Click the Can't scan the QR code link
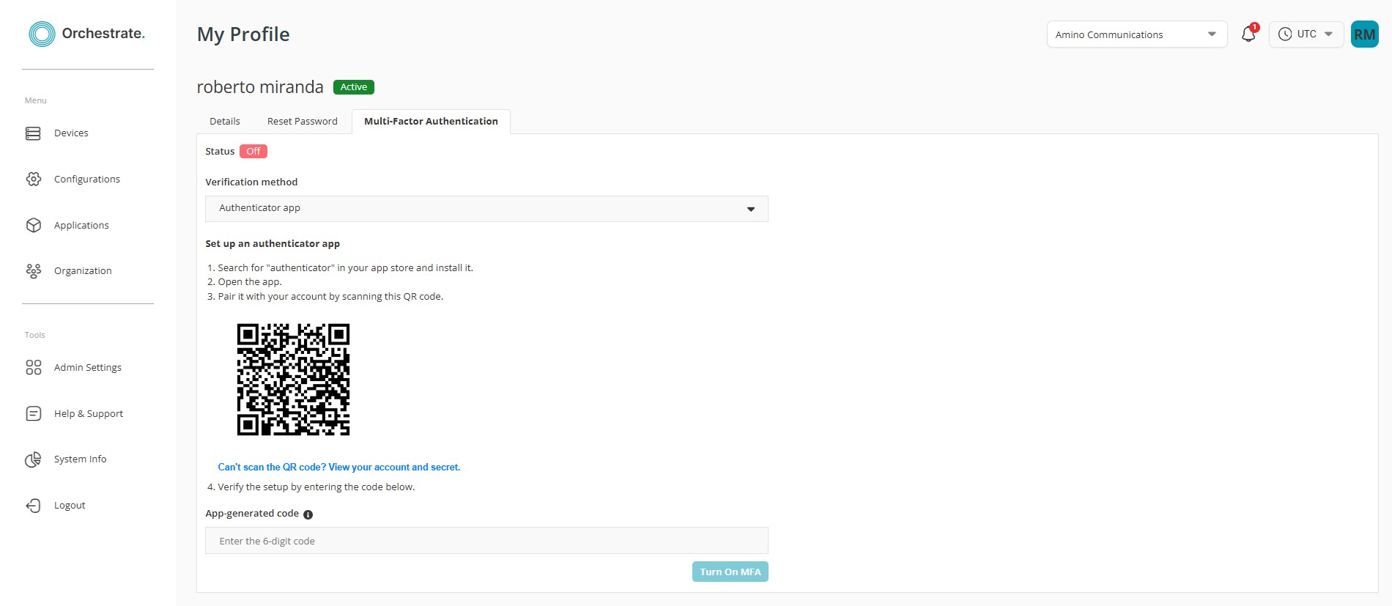 click(339, 468)
